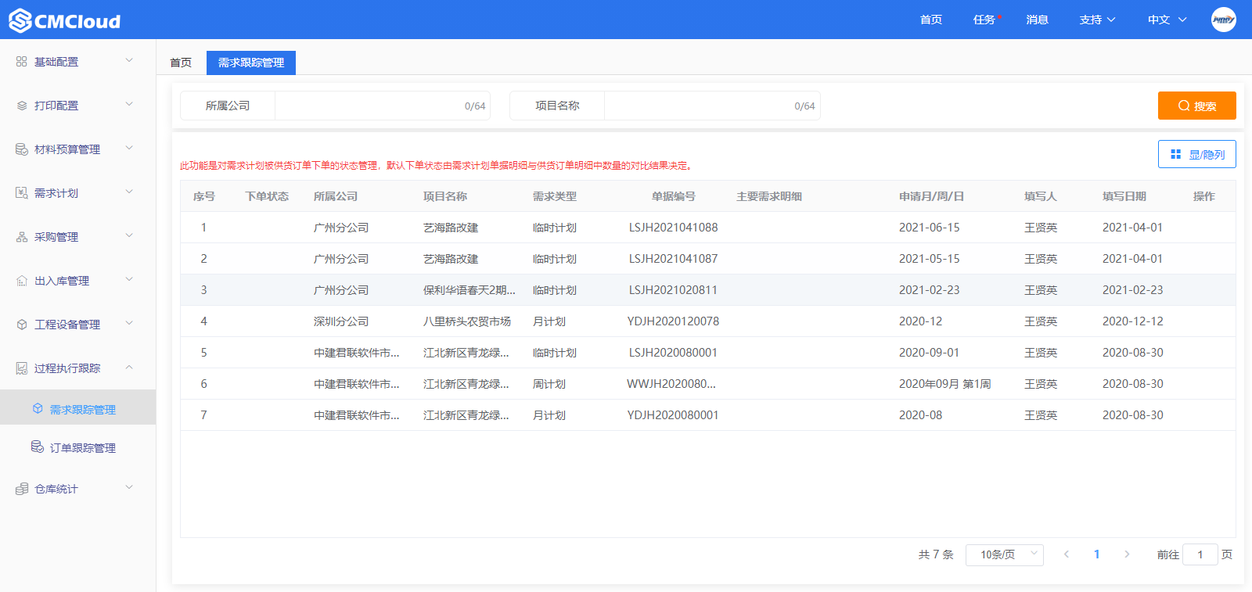Open the 中文 language dropdown
This screenshot has height=592, width=1252.
click(1167, 20)
